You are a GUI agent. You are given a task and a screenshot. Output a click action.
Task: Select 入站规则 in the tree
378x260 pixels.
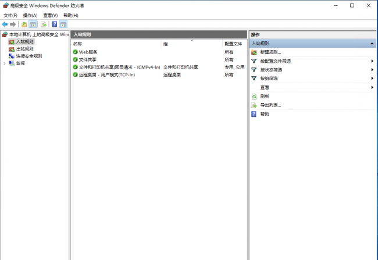pos(24,42)
